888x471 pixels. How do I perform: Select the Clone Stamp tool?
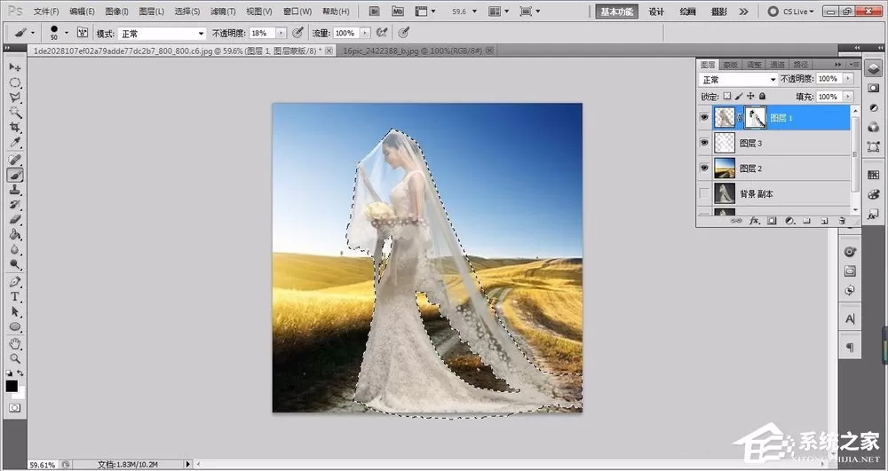pos(15,190)
